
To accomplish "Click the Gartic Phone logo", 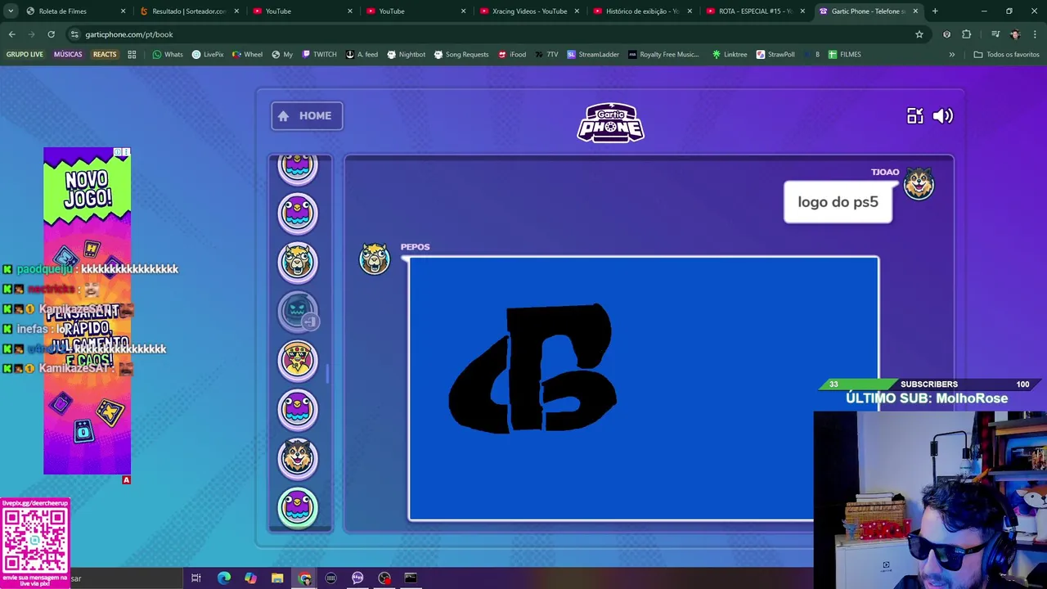I will [x=610, y=123].
